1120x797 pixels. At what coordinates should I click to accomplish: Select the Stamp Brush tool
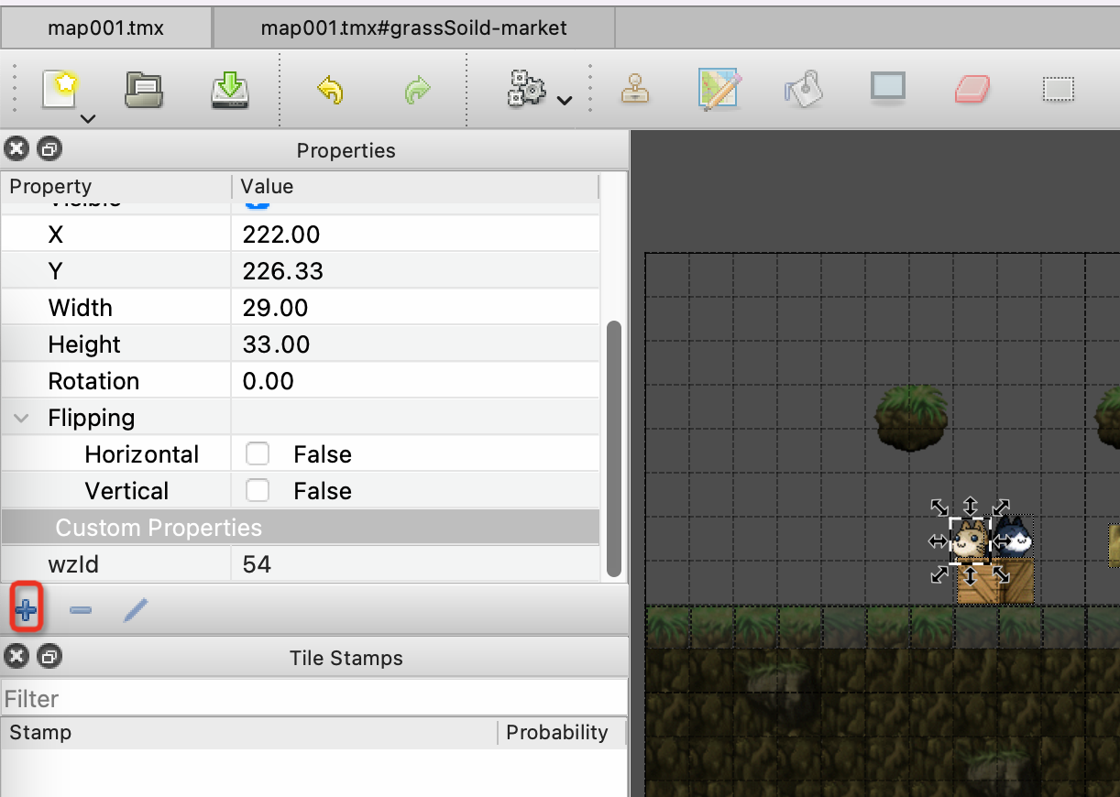pyautogui.click(x=636, y=89)
